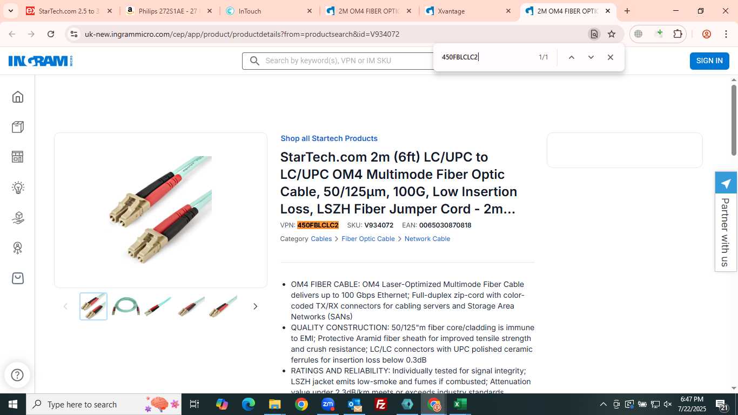Image resolution: width=738 pixels, height=415 pixels.
Task: Open the browser Extensions puzzle icon
Action: pyautogui.click(x=677, y=34)
